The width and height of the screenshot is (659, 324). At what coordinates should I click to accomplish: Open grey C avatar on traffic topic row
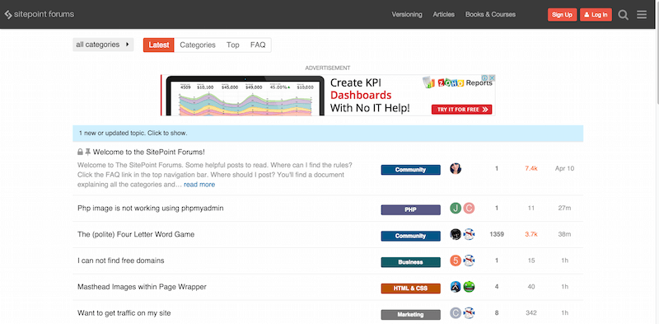[456, 313]
